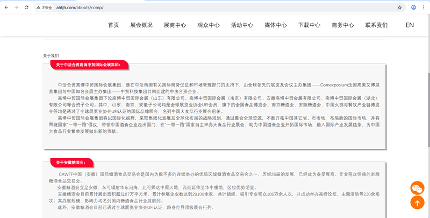
Task: Switch language with EN button
Action: [x=410, y=25]
